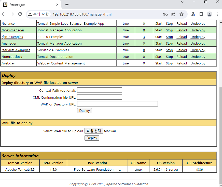Stop the /jsp-examples application
222x187 pixels.
169,37
